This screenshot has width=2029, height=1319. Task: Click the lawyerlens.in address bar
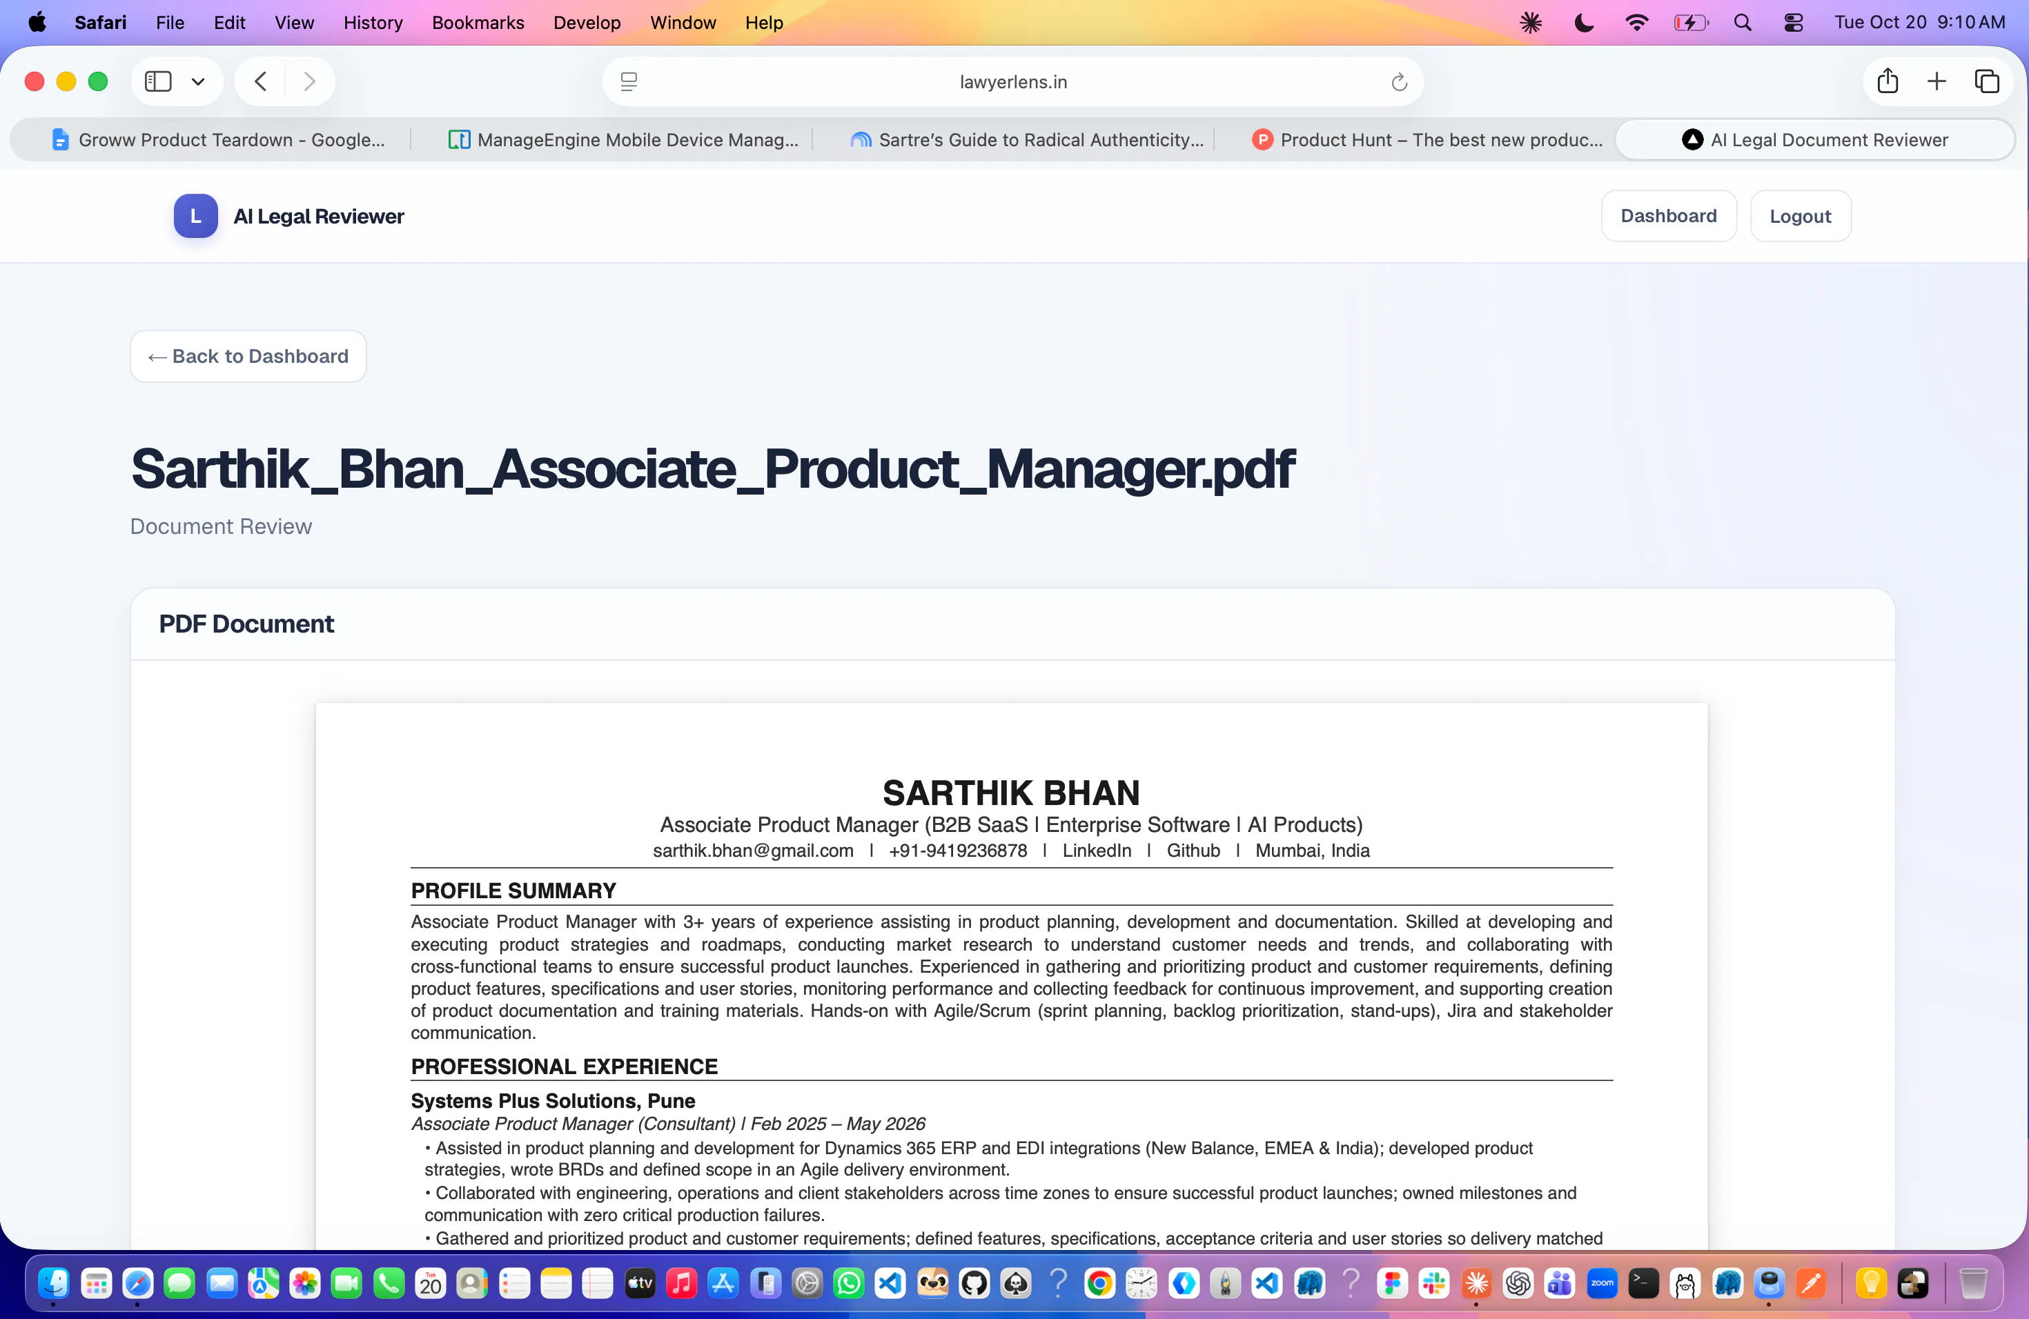tap(1013, 82)
